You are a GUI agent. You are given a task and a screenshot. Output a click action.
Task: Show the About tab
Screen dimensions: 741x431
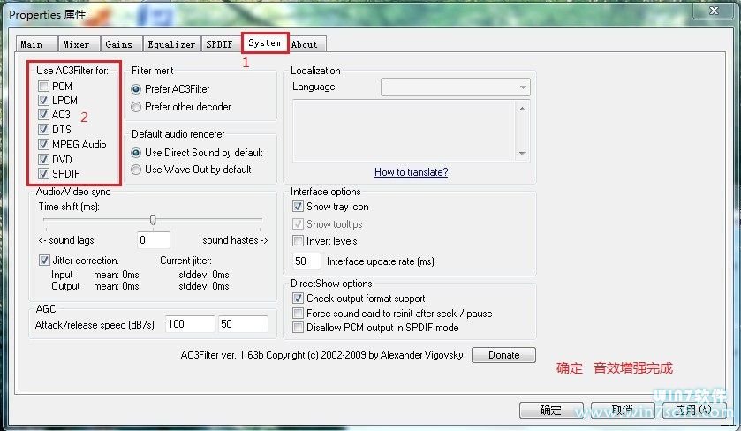click(x=306, y=44)
